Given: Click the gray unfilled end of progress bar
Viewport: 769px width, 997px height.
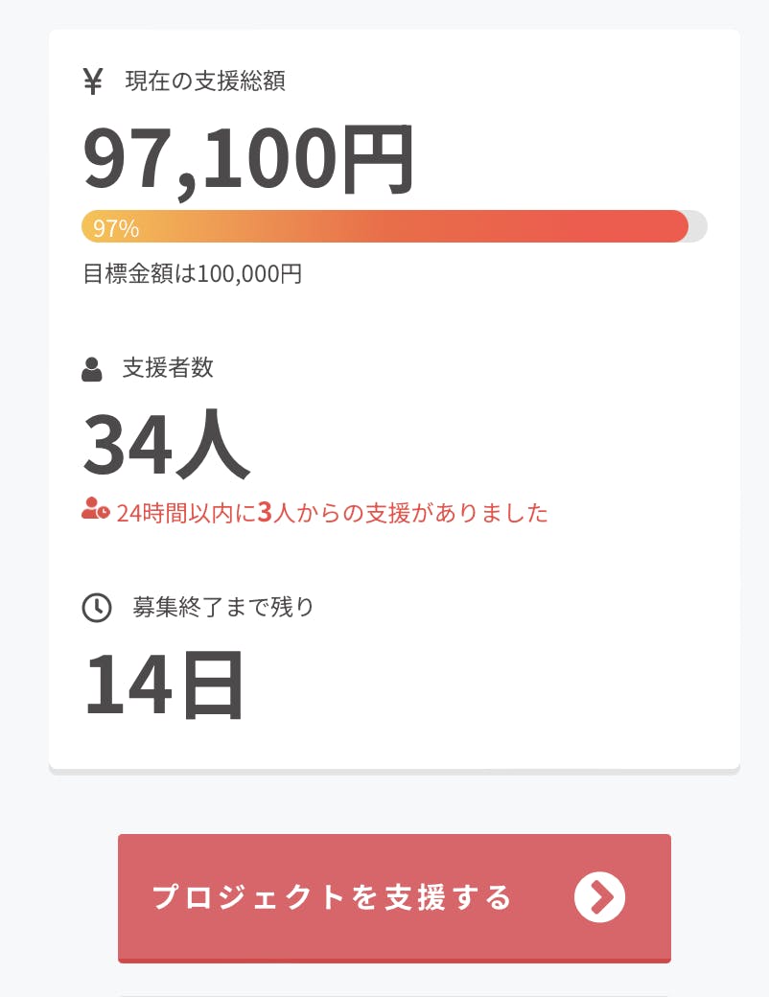Looking at the screenshot, I should pyautogui.click(x=698, y=226).
